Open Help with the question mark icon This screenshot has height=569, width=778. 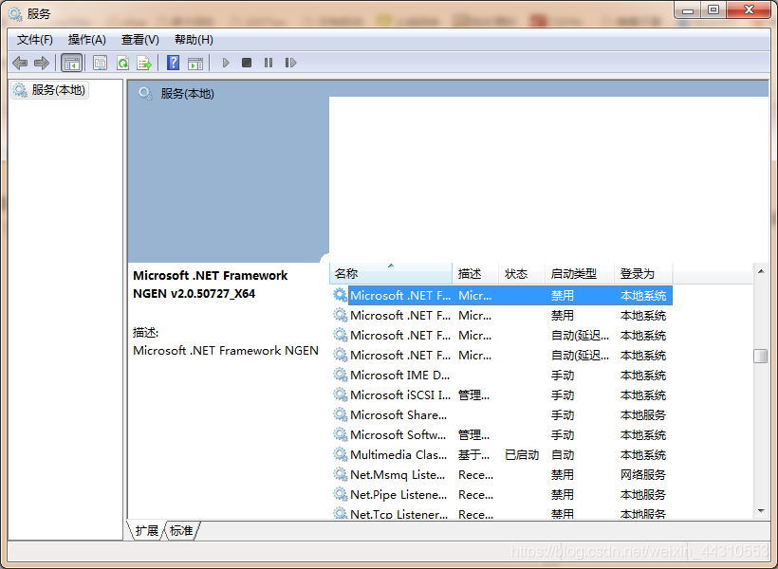tap(174, 63)
